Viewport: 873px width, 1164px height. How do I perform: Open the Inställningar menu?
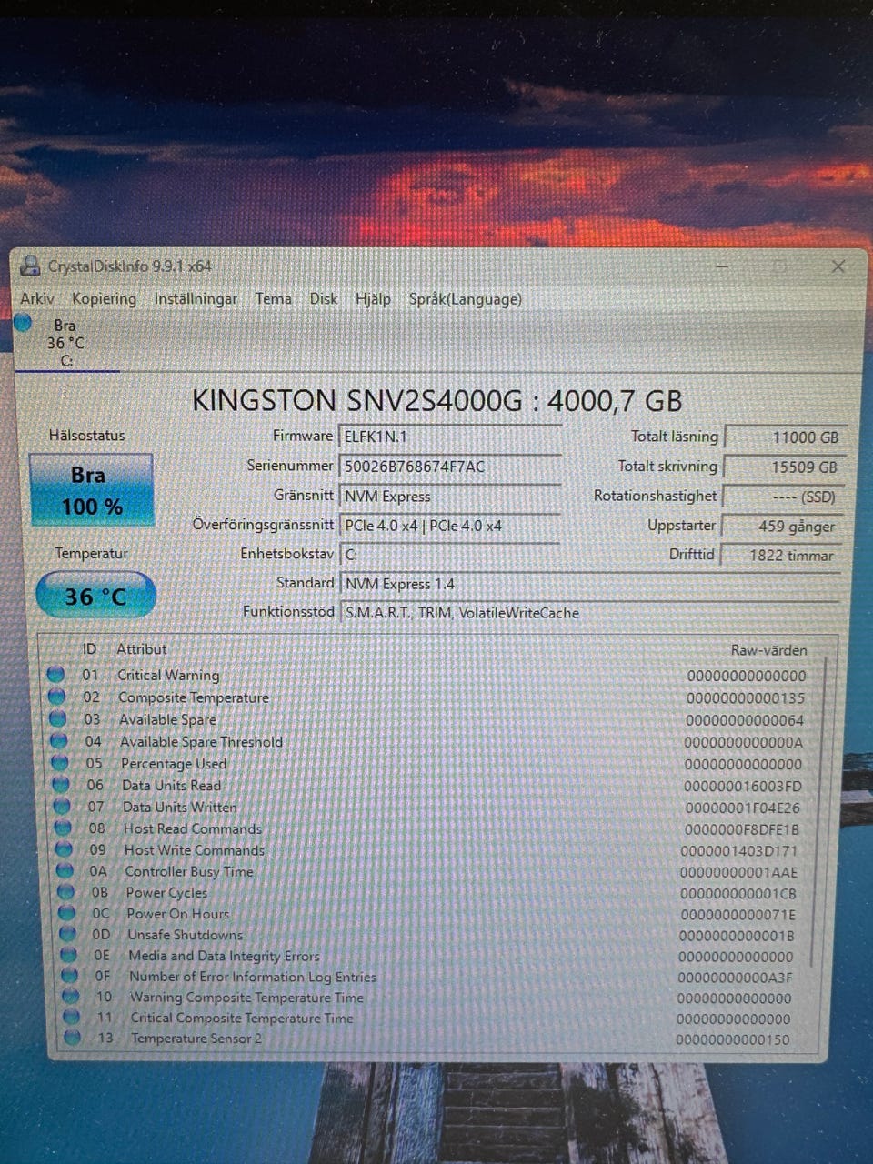[196, 298]
